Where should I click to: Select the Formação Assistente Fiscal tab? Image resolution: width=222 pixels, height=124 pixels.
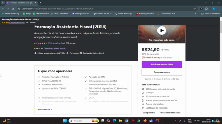21,3
